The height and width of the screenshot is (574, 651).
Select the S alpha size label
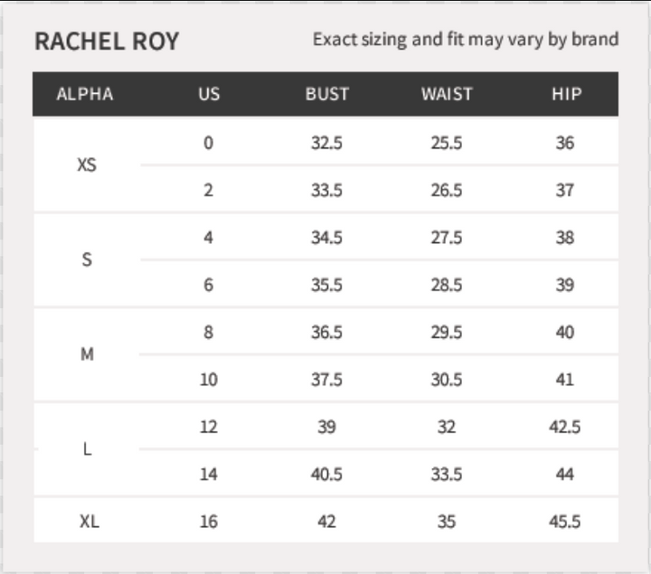coord(87,260)
